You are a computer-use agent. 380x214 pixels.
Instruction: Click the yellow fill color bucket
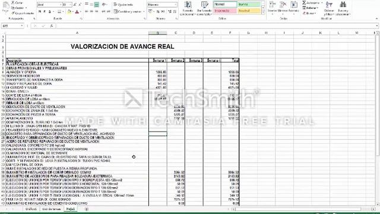point(69,12)
